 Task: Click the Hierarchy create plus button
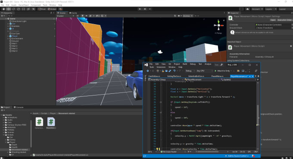(x=2, y=16)
